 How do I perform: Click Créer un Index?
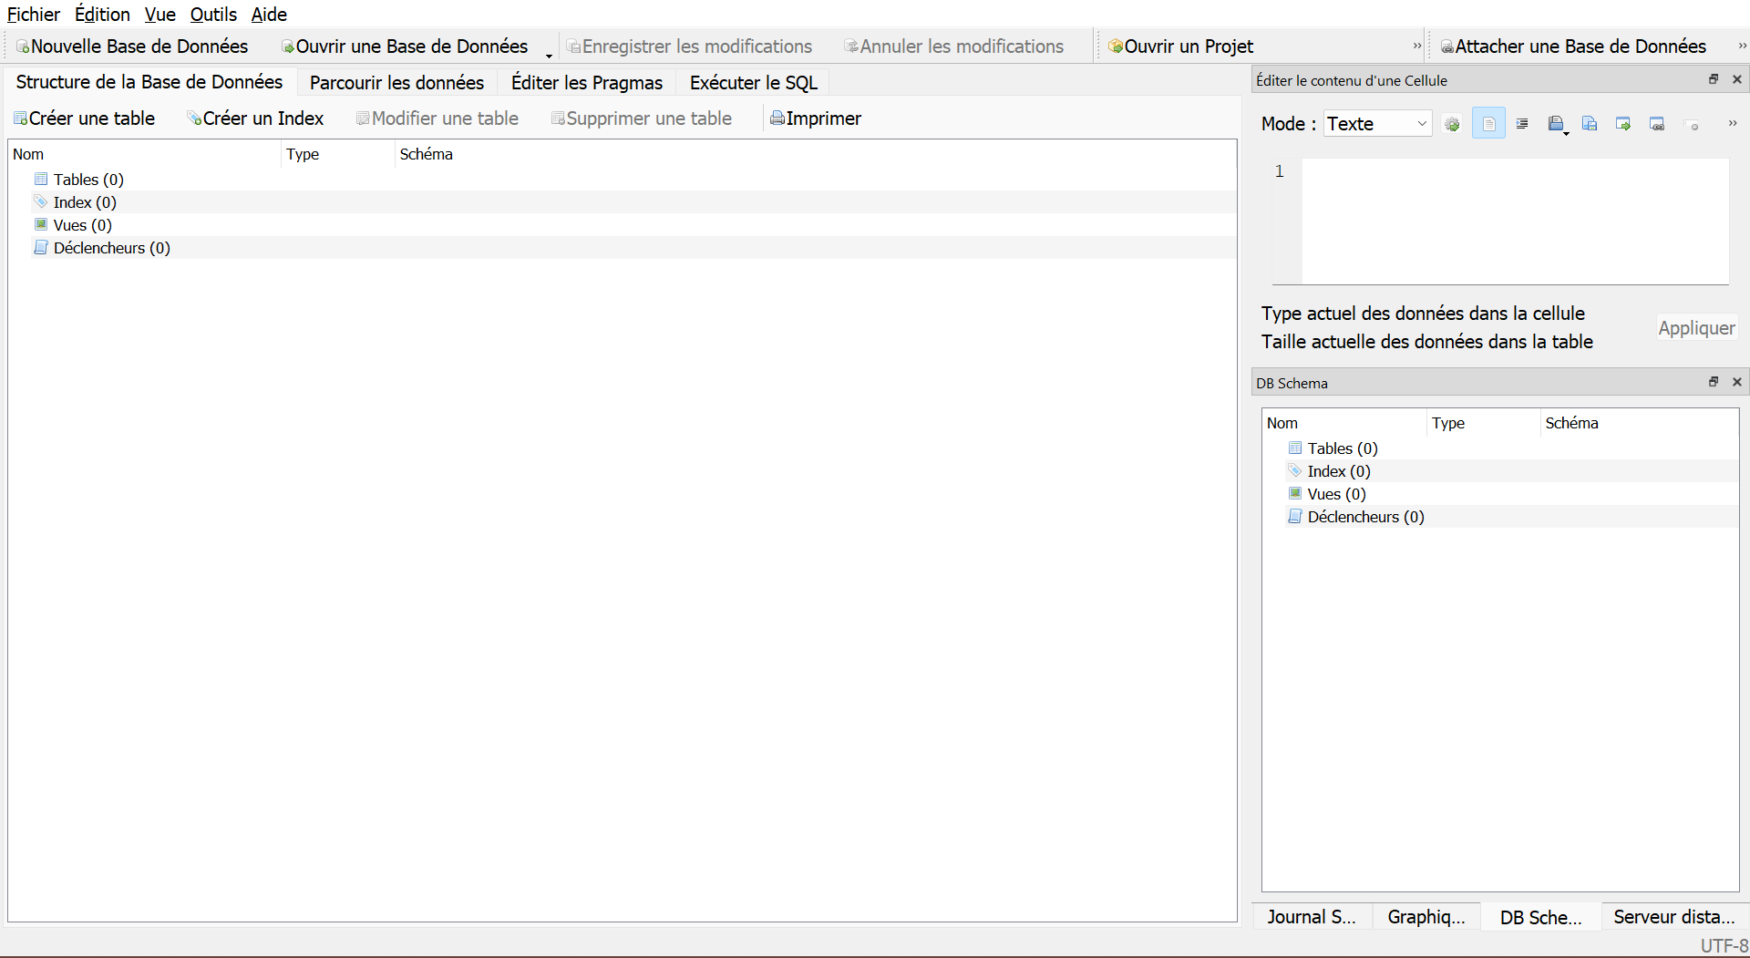pyautogui.click(x=255, y=118)
